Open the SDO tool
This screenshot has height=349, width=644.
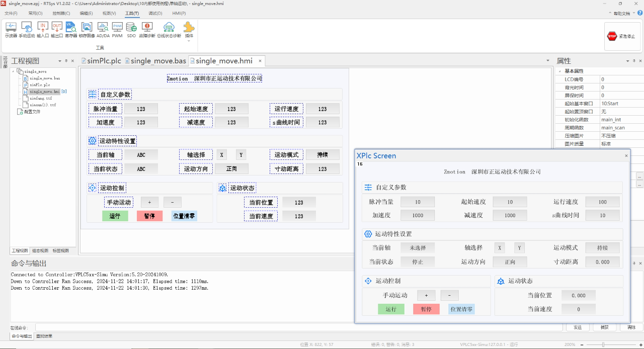click(131, 30)
